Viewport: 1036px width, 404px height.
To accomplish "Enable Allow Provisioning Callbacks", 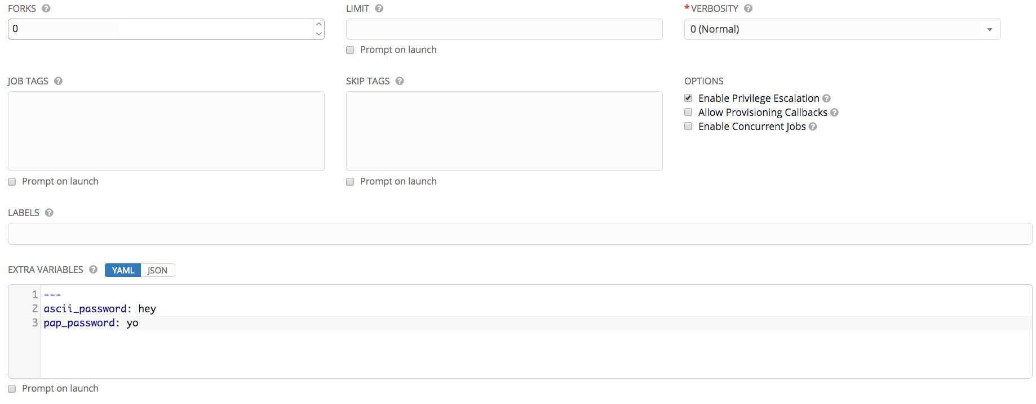I will (688, 112).
